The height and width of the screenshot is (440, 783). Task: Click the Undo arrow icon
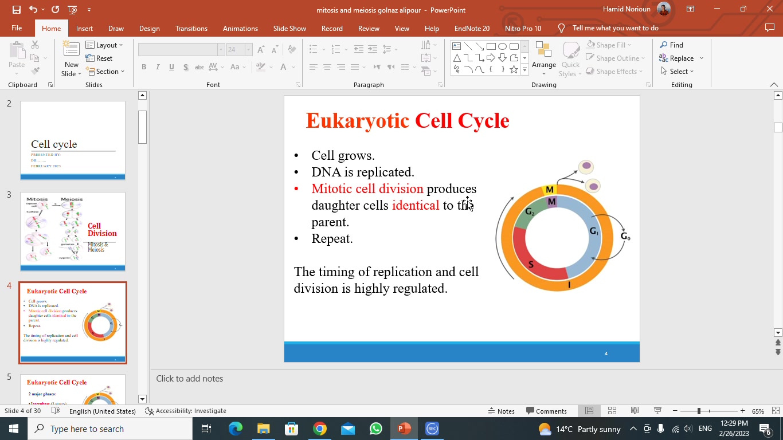click(33, 10)
